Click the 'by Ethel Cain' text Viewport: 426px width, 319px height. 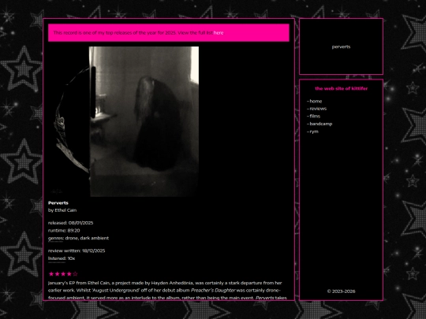coord(62,210)
